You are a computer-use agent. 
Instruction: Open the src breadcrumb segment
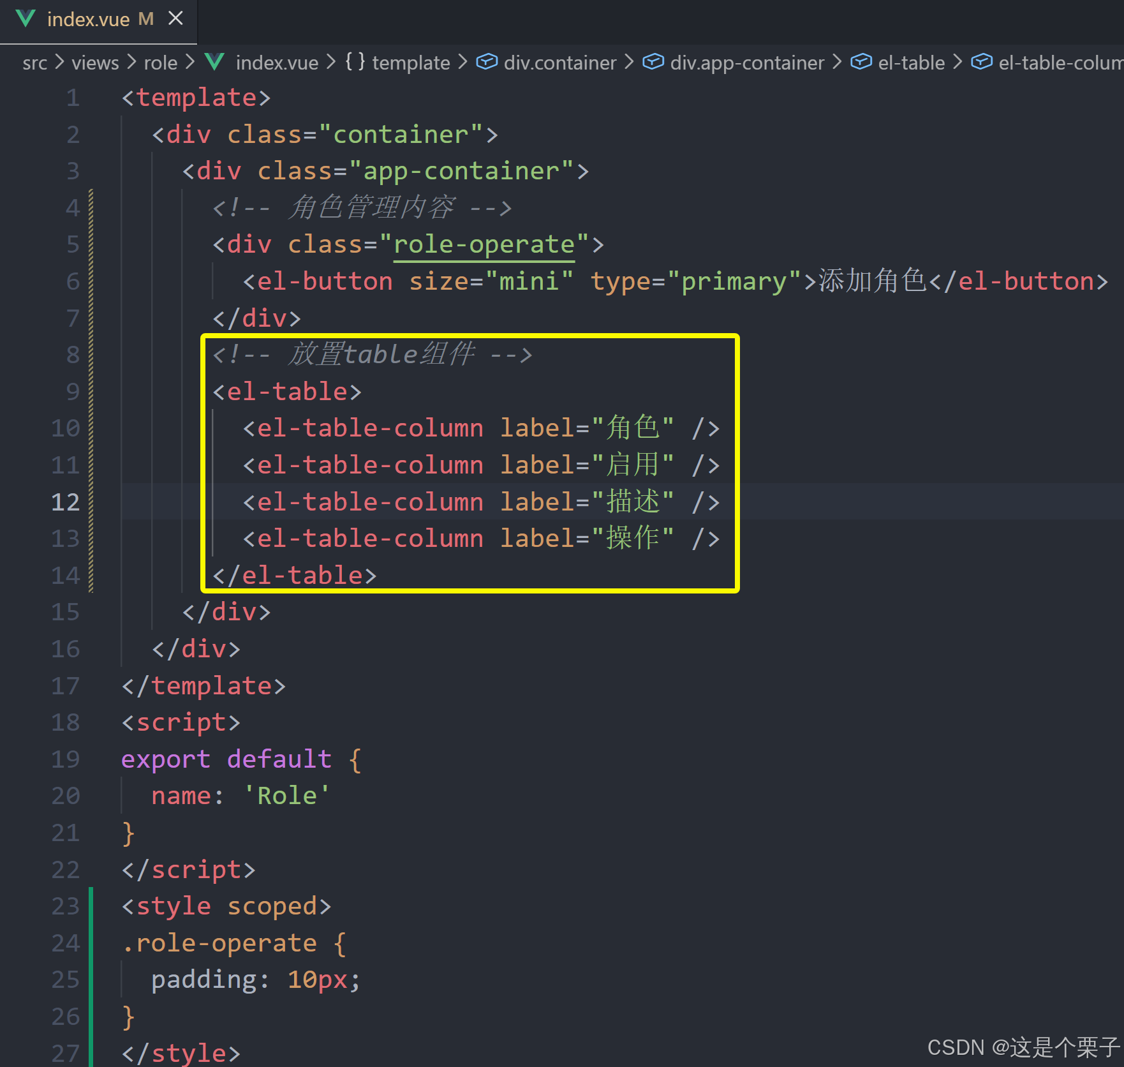click(x=34, y=63)
